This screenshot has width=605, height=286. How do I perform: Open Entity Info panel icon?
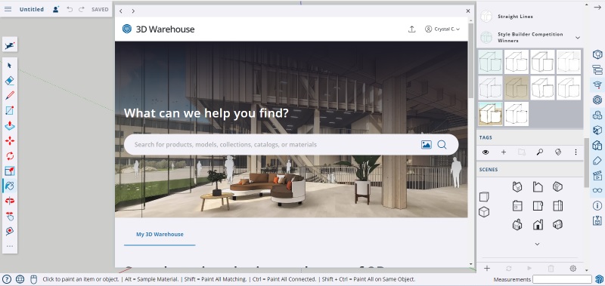pyautogui.click(x=597, y=54)
